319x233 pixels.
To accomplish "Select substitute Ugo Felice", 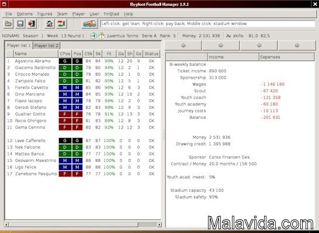I will coord(83,167).
